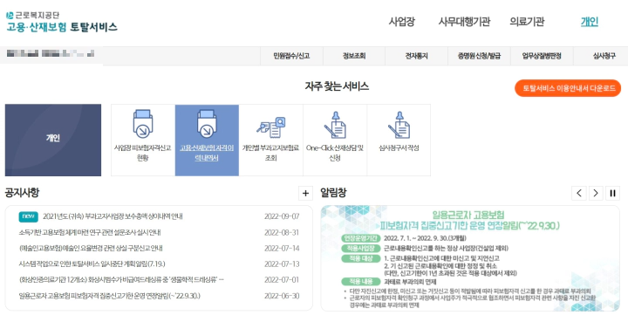This screenshot has height=315, width=628.
Task: Click the date 2022-07-01
Action: pos(282,279)
